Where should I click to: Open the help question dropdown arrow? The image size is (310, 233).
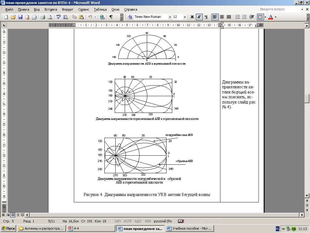[x=302, y=9]
